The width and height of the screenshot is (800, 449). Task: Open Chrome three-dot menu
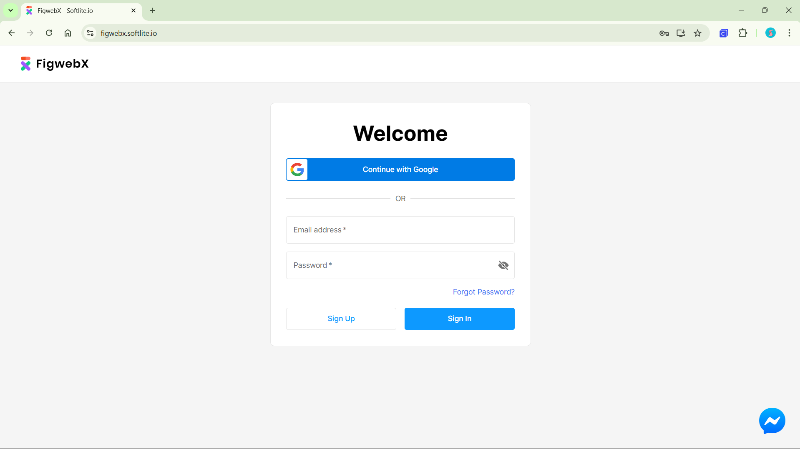(x=789, y=33)
